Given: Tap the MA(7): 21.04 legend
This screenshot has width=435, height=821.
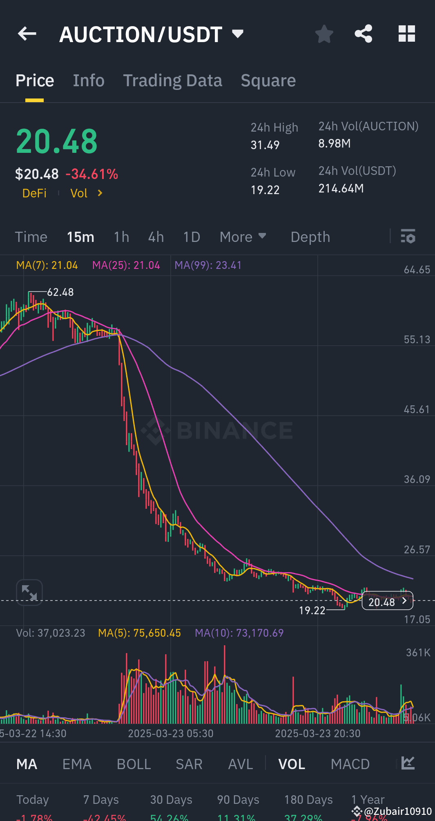Looking at the screenshot, I should (47, 265).
